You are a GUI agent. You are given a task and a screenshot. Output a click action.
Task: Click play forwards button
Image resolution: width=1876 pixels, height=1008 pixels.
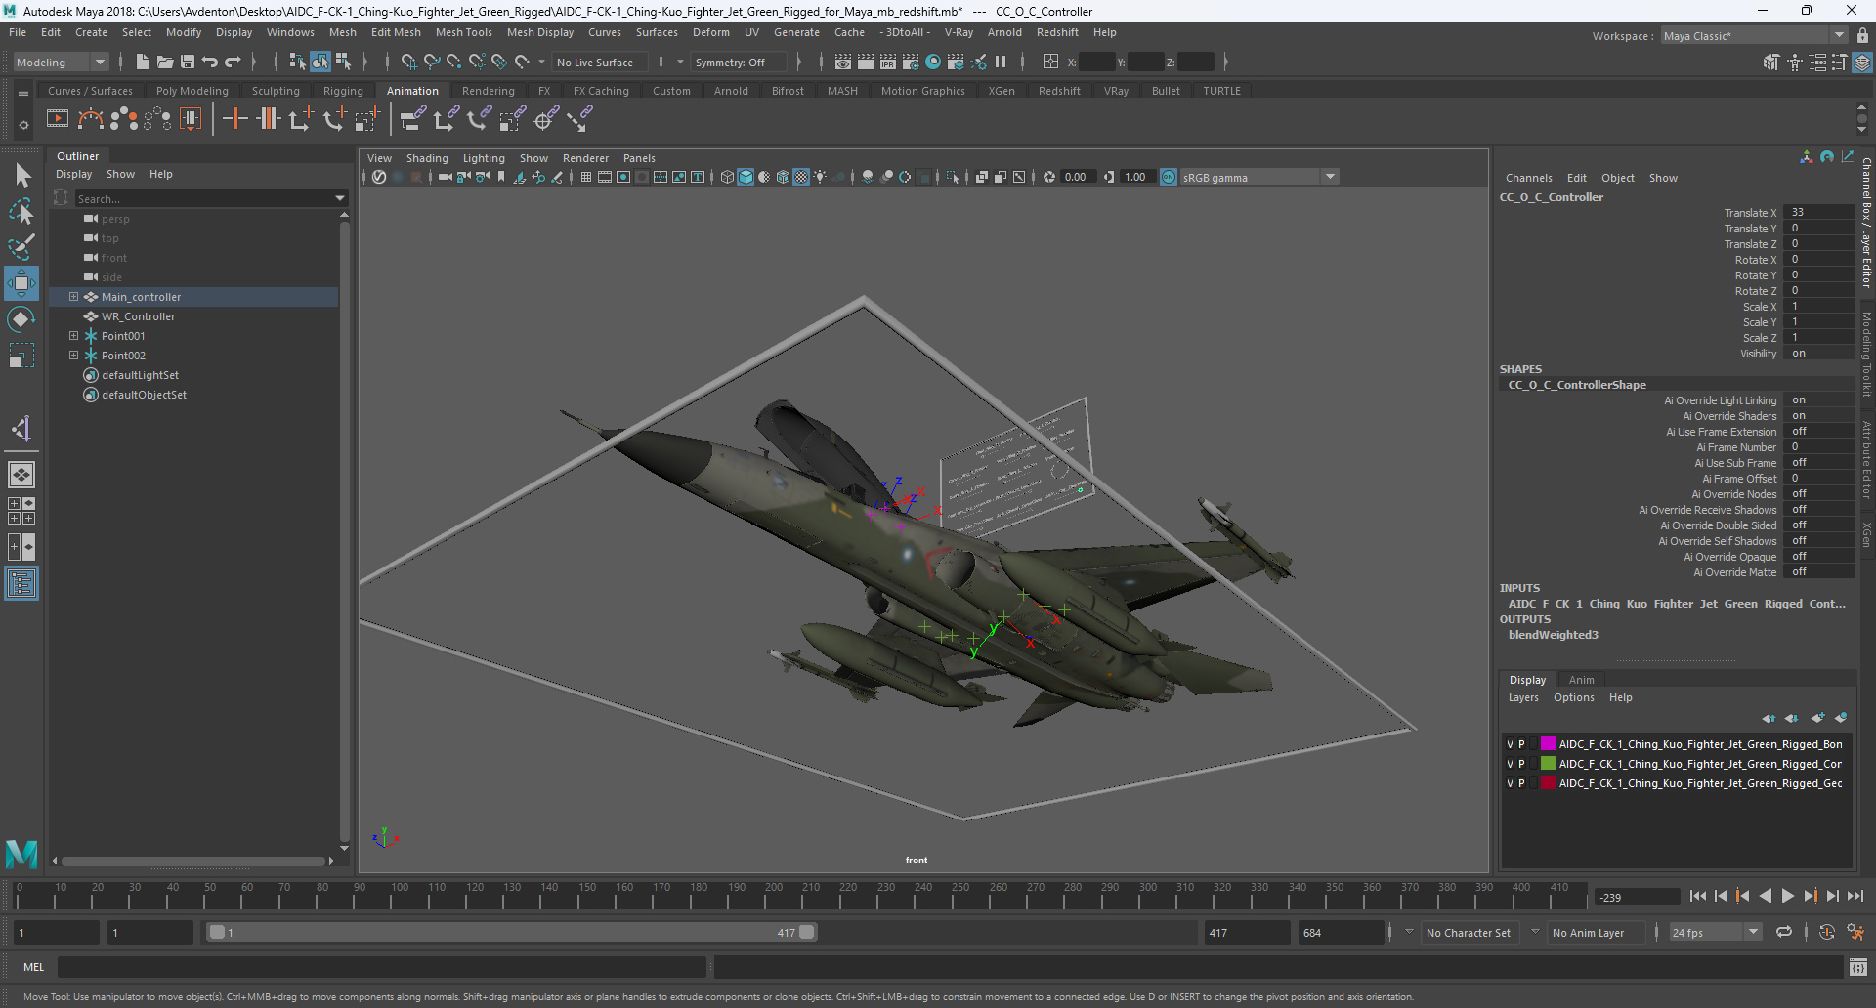tap(1787, 896)
